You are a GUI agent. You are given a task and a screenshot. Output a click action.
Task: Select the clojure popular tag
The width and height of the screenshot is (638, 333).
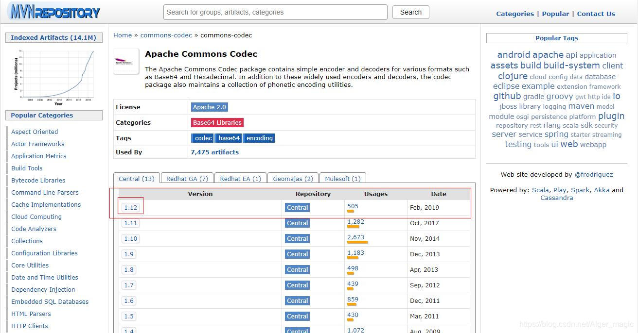point(513,76)
